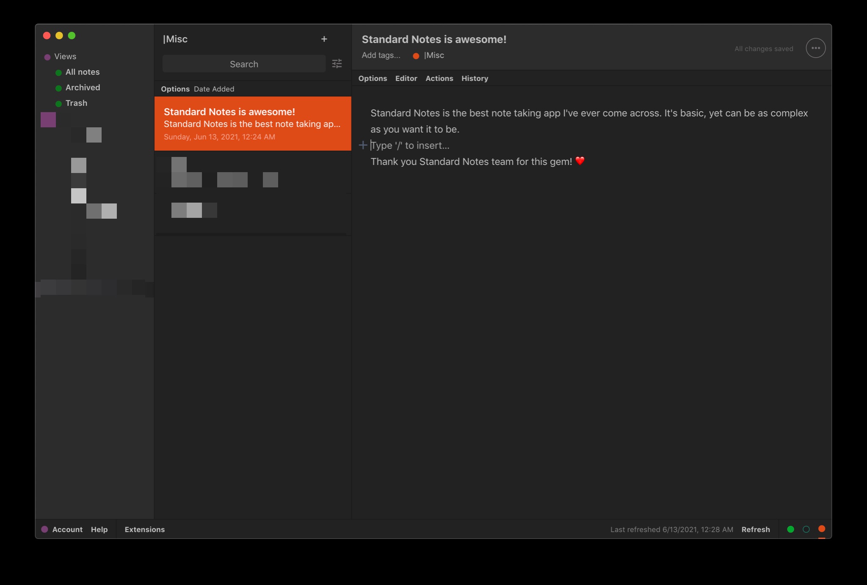The width and height of the screenshot is (867, 585).
Task: Click the hollow teal circle in footer
Action: tap(806, 529)
